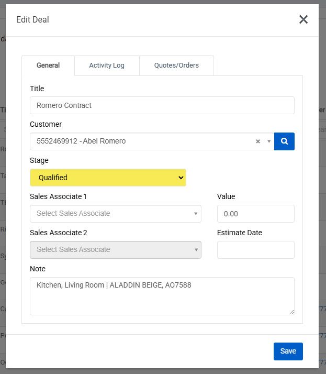
Task: Search customers with the magnifier button
Action: pos(284,141)
